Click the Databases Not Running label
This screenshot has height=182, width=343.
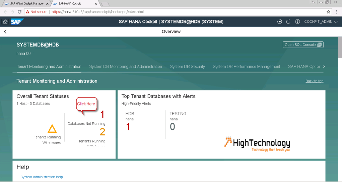coord(86,124)
